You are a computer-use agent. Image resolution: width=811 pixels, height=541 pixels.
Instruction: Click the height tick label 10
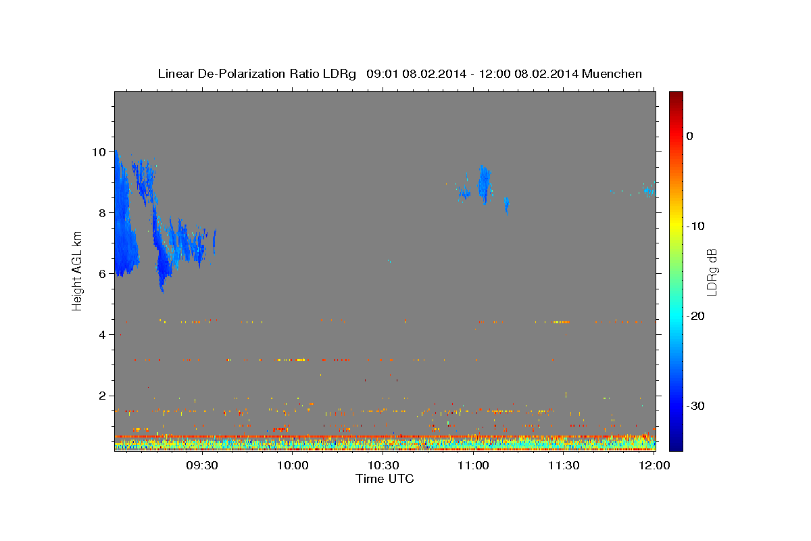(99, 151)
